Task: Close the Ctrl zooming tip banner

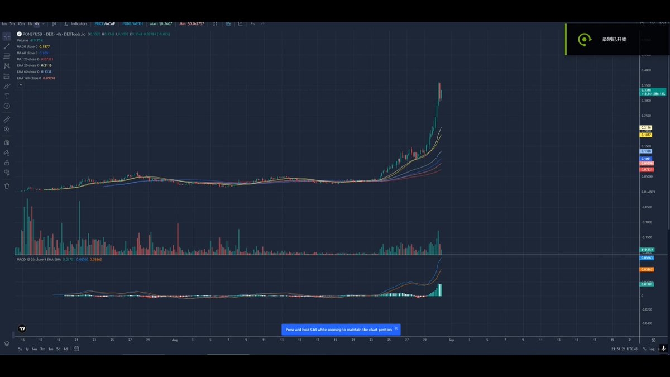Action: coord(396,328)
